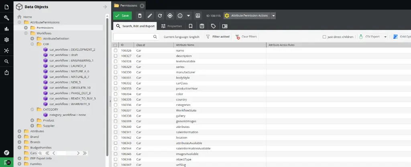Locate object in tree with target icon
Image resolution: width=411 pixels, height=167 pixels.
point(170,16)
